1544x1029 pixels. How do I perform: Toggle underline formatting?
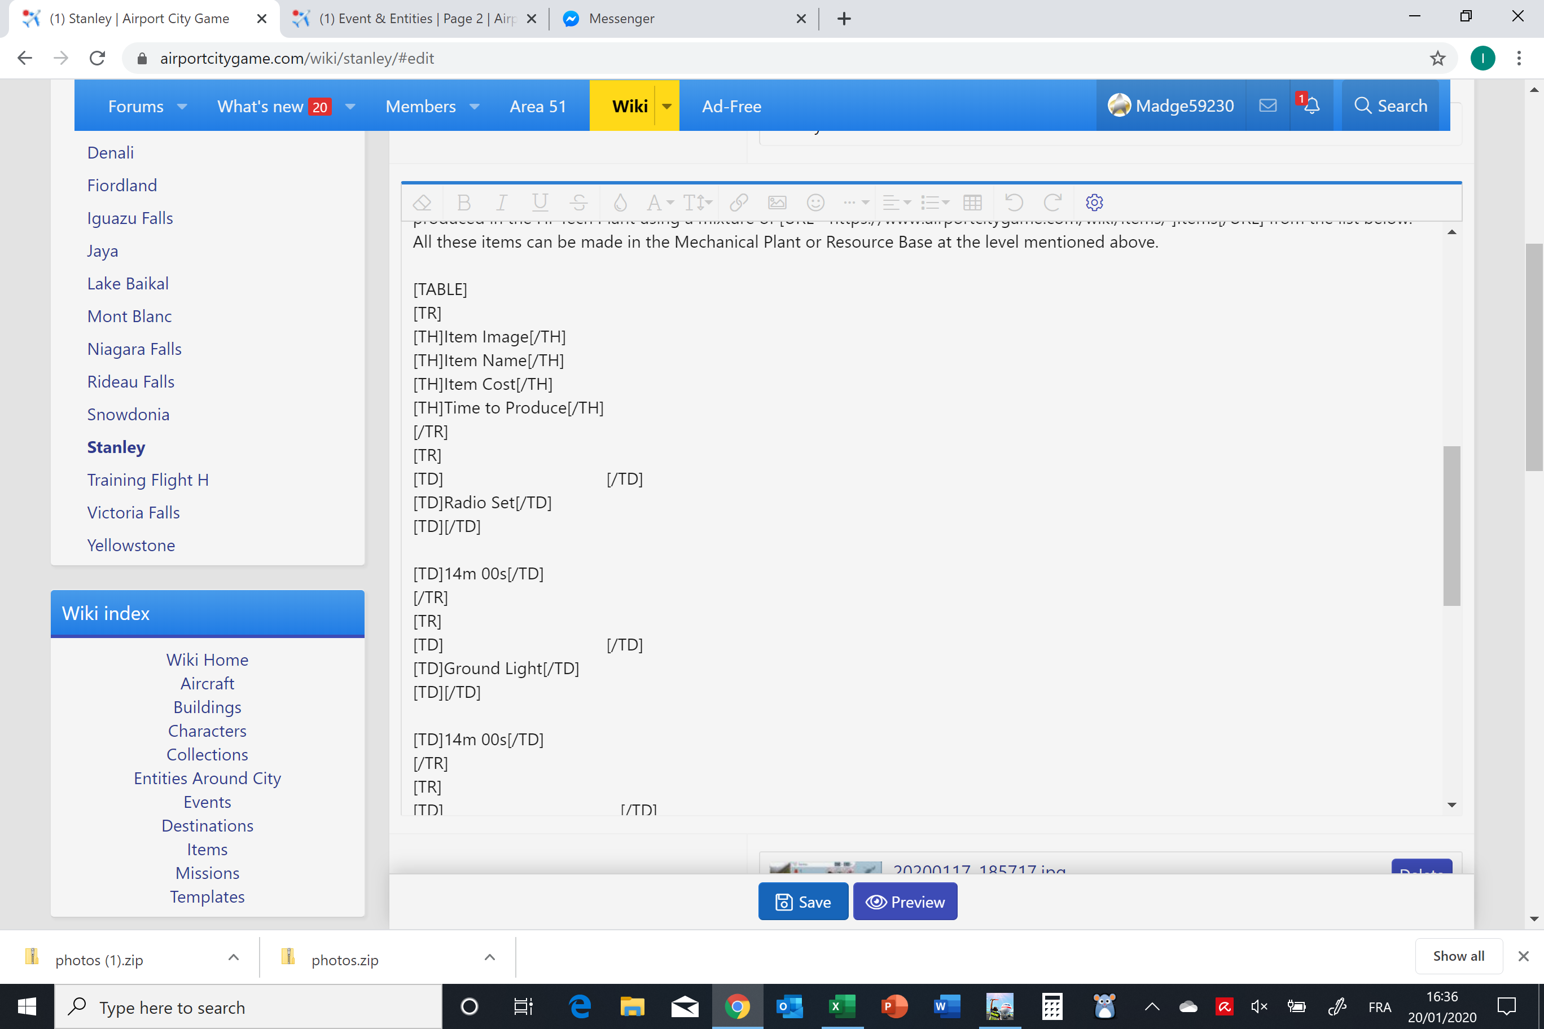point(539,202)
